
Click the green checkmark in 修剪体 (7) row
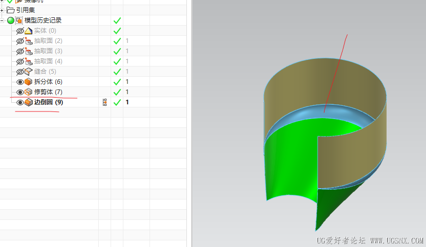(x=117, y=92)
